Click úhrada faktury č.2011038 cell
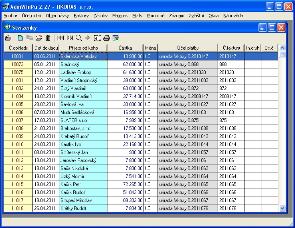 pyautogui.click(x=188, y=128)
